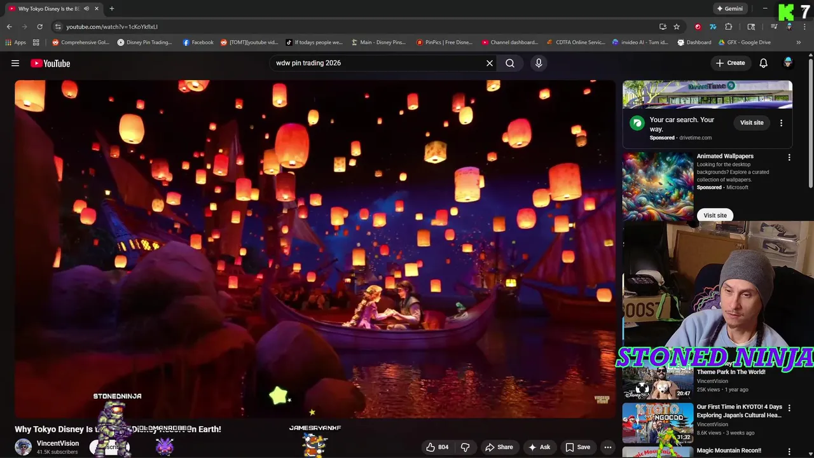The image size is (814, 458).
Task: Open the invideo AI bookmark
Action: point(640,43)
